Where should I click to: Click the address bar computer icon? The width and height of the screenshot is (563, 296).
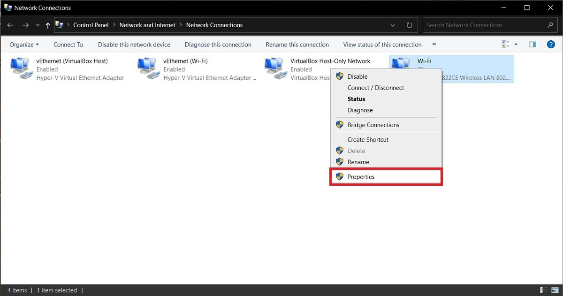point(60,25)
